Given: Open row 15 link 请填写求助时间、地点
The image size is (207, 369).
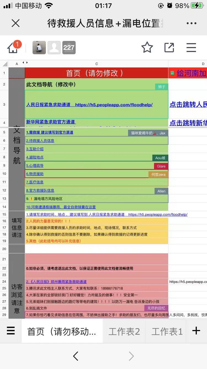Looking at the screenshot, I should [x=107, y=214].
